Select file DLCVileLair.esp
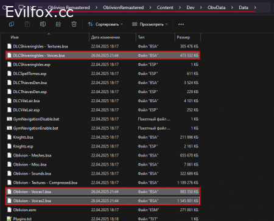This screenshot has width=274, height=221. (103, 110)
